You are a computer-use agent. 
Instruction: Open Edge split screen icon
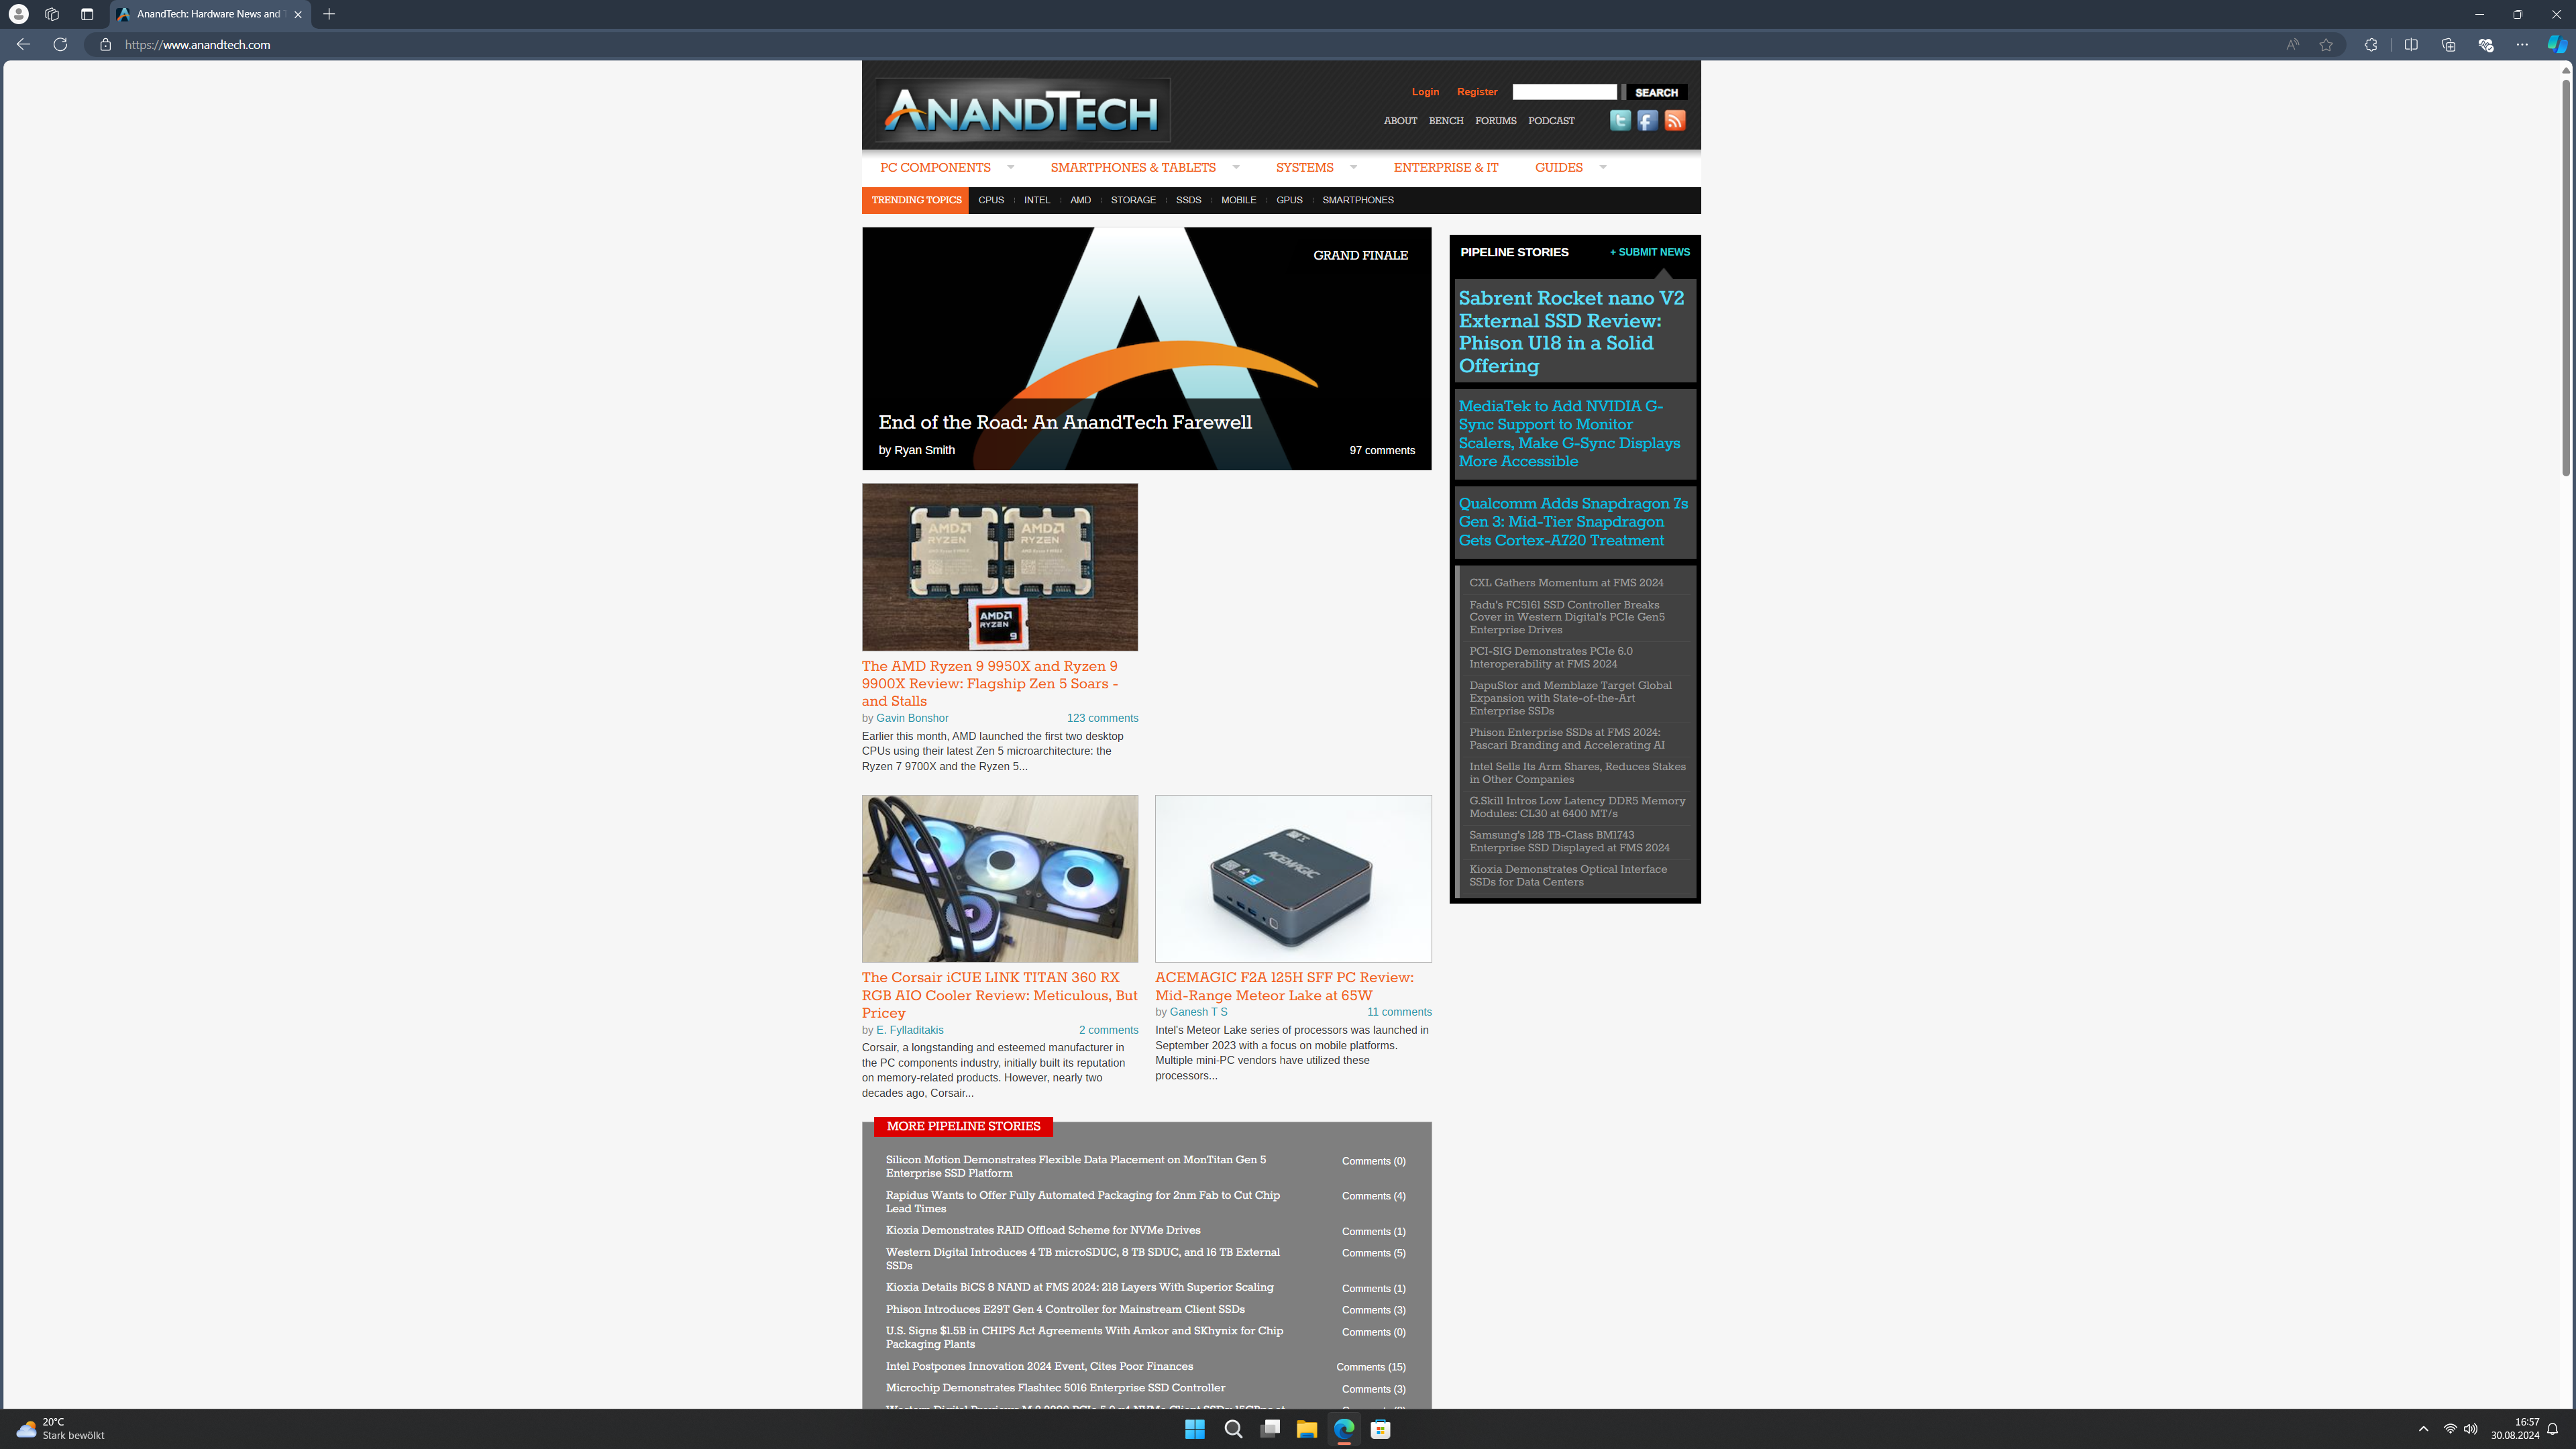click(x=2411, y=44)
